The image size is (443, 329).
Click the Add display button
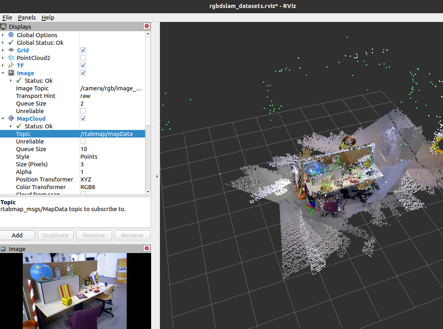18,235
